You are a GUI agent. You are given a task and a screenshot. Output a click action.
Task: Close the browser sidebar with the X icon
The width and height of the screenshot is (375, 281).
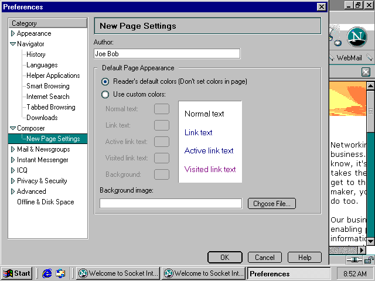click(366, 71)
